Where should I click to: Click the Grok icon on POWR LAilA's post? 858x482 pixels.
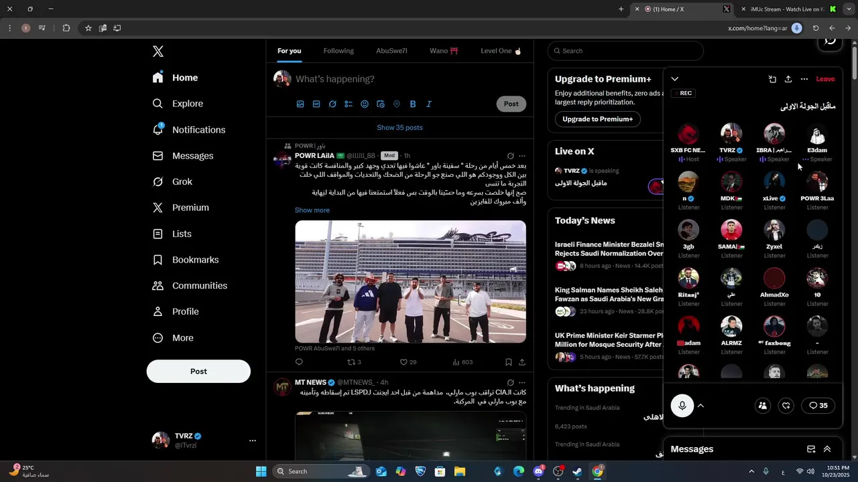510,156
